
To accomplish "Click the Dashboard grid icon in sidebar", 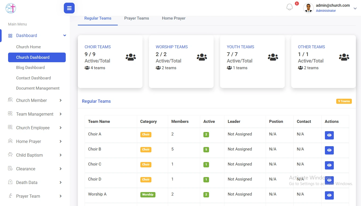I will (x=10, y=35).
